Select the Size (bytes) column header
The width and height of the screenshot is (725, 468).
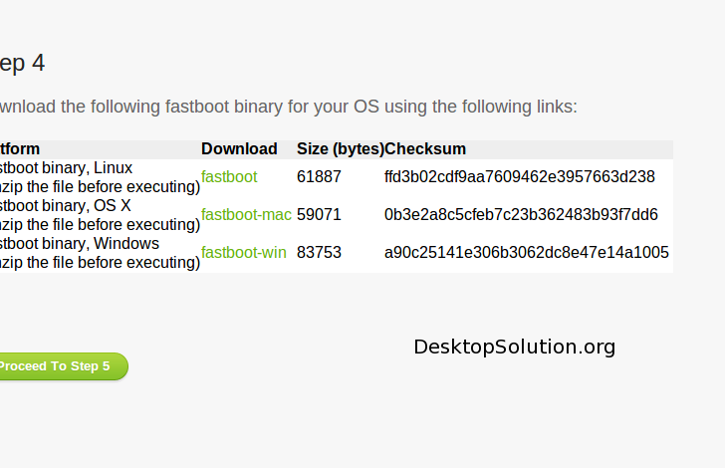340,149
